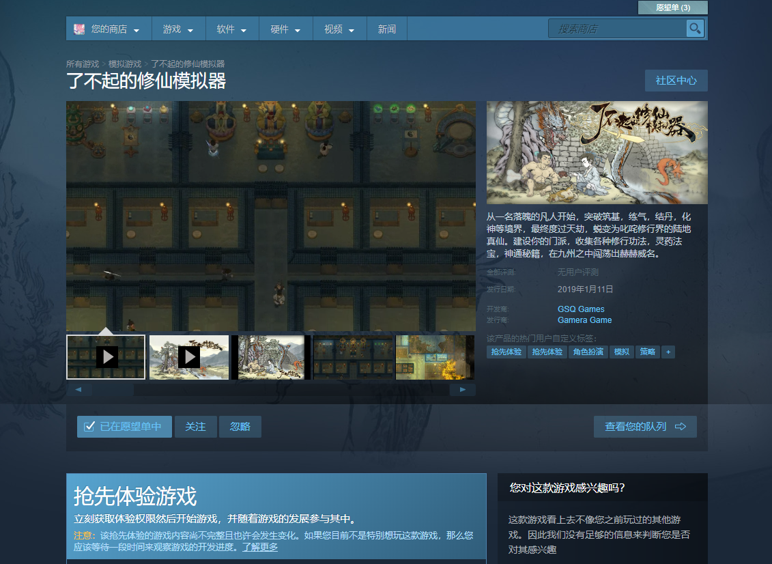Open the 硬件 dropdown menu
Screen dimensions: 772x564
[x=285, y=29]
